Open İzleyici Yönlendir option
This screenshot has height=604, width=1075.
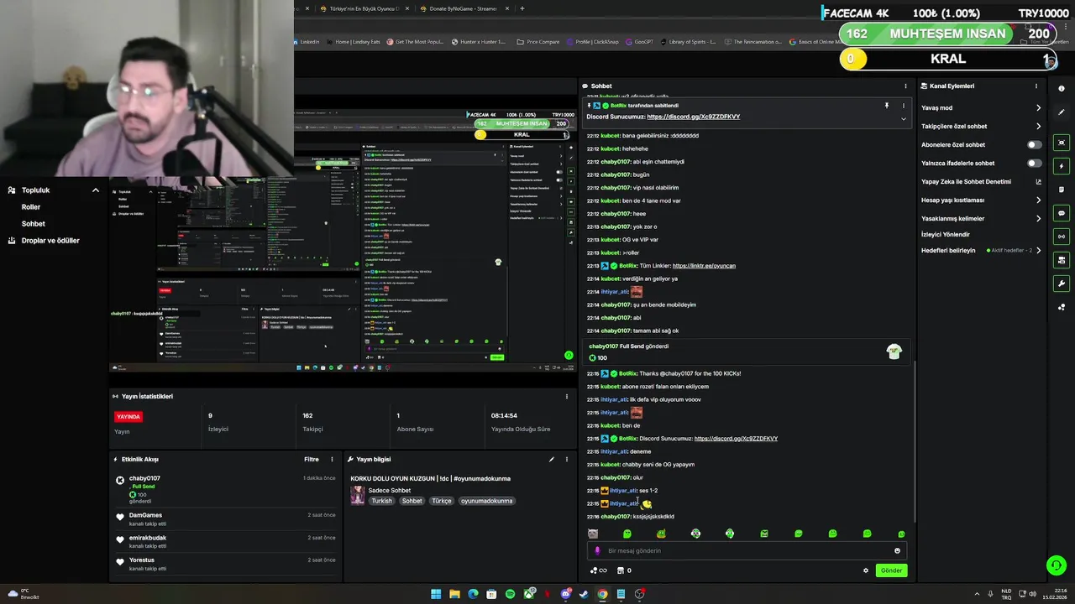pos(946,234)
